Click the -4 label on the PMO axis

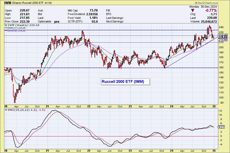tap(221, 145)
